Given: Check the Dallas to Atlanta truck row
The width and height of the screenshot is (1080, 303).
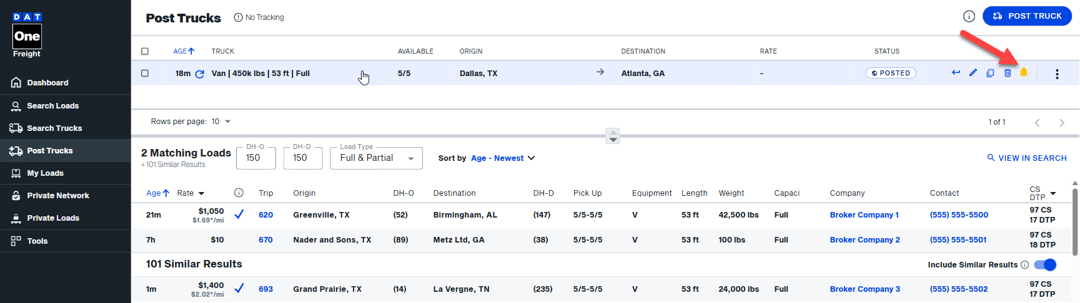Looking at the screenshot, I should (145, 74).
